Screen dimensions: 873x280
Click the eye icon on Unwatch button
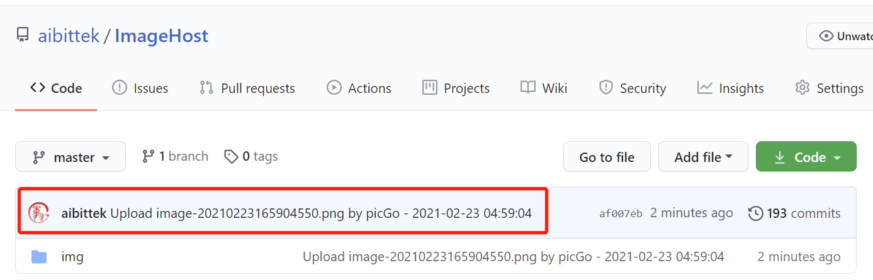[x=826, y=36]
